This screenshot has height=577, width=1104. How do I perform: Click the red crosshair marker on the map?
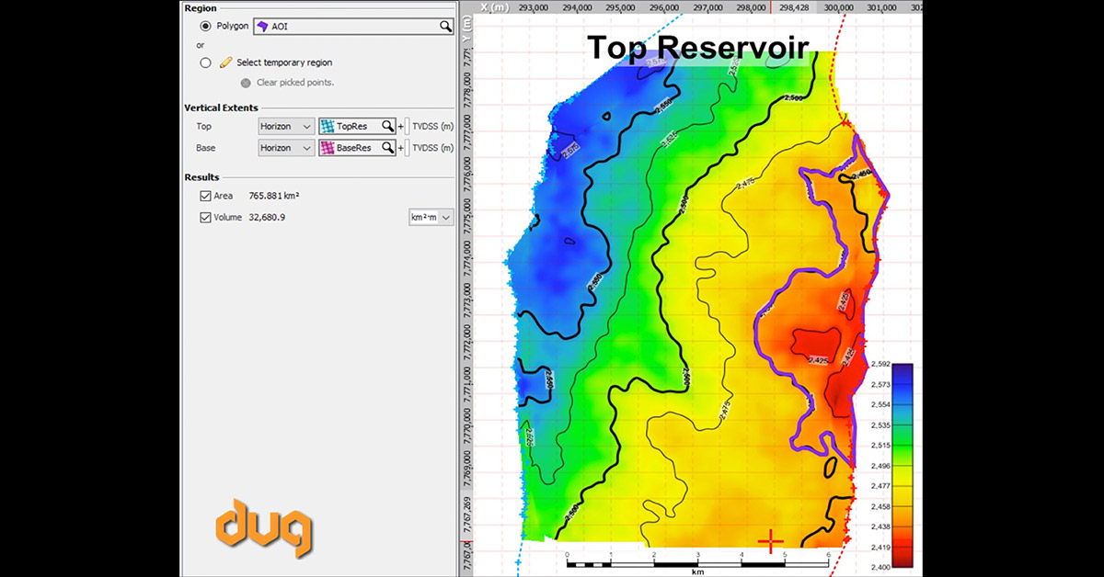coord(769,542)
